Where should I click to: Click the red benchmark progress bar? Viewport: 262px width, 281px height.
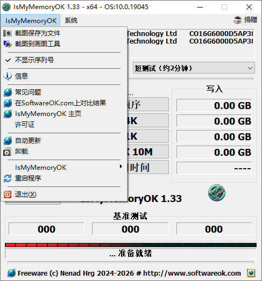[x=131, y=245]
